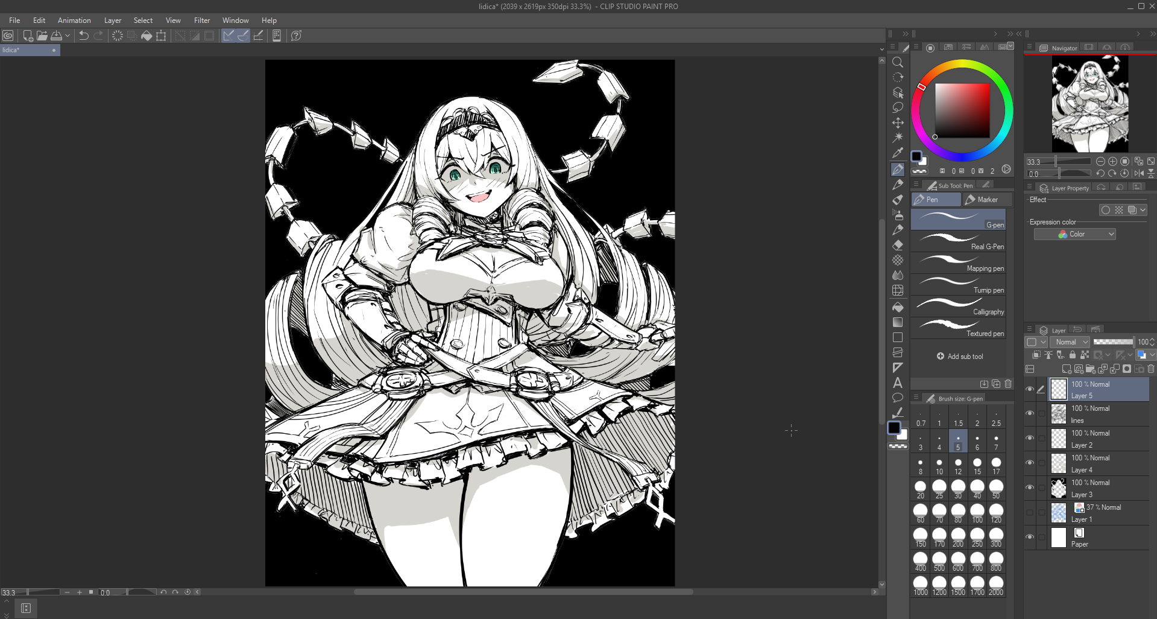Show the hidden Layer 1
Image resolution: width=1157 pixels, height=619 pixels.
(1030, 513)
